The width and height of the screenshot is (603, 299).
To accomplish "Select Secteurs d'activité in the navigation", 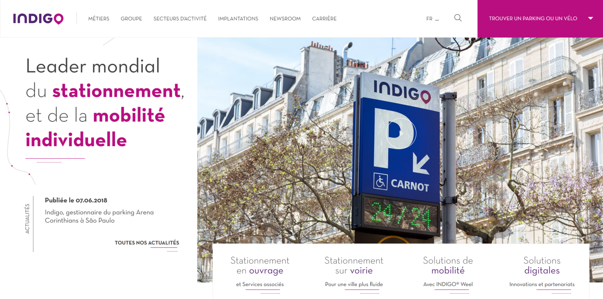I will coord(180,19).
